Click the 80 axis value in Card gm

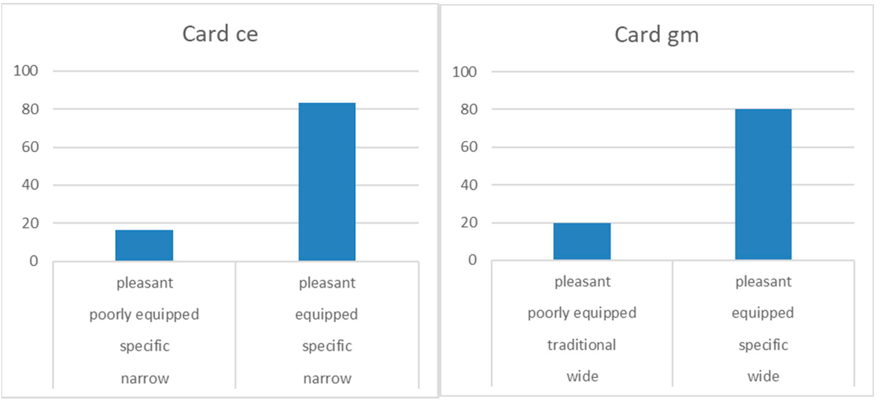(469, 109)
